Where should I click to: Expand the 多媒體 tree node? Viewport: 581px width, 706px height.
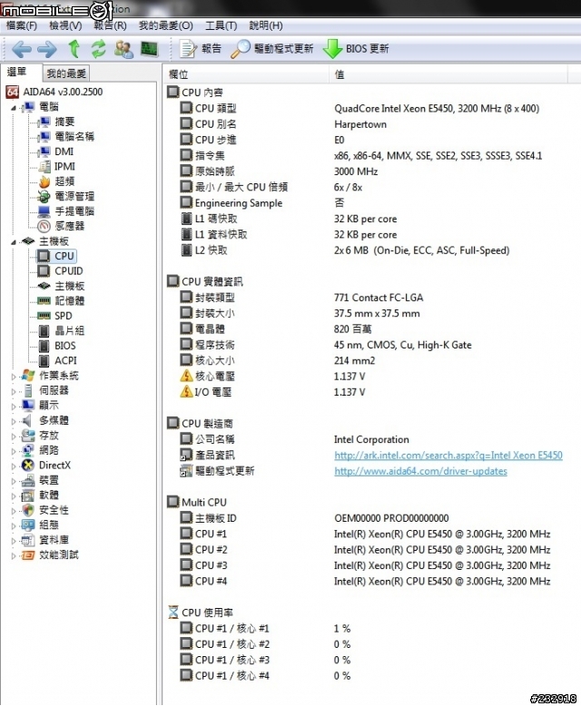click(14, 421)
